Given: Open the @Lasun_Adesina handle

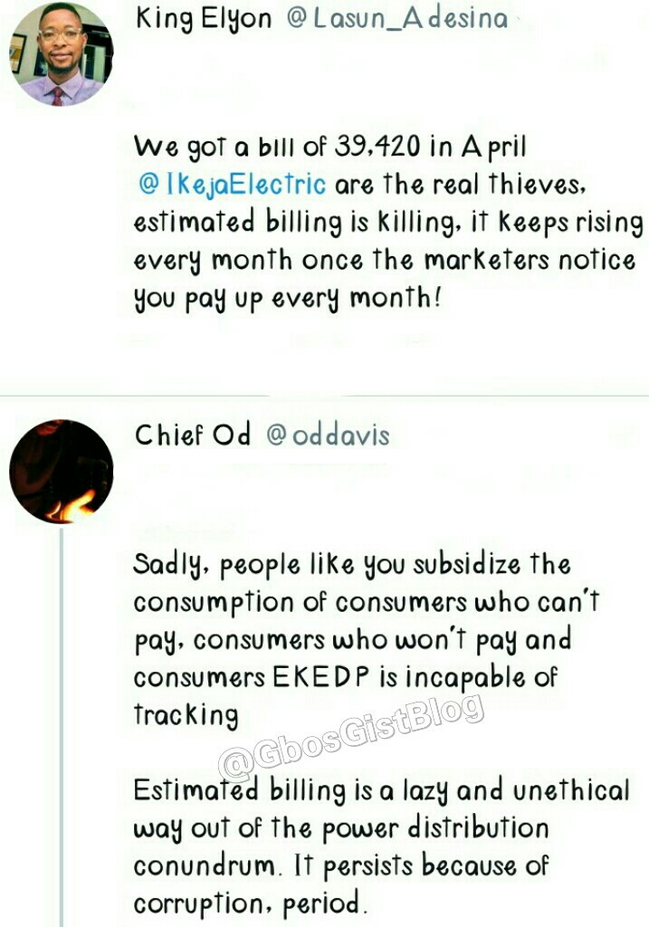Looking at the screenshot, I should pos(396,19).
